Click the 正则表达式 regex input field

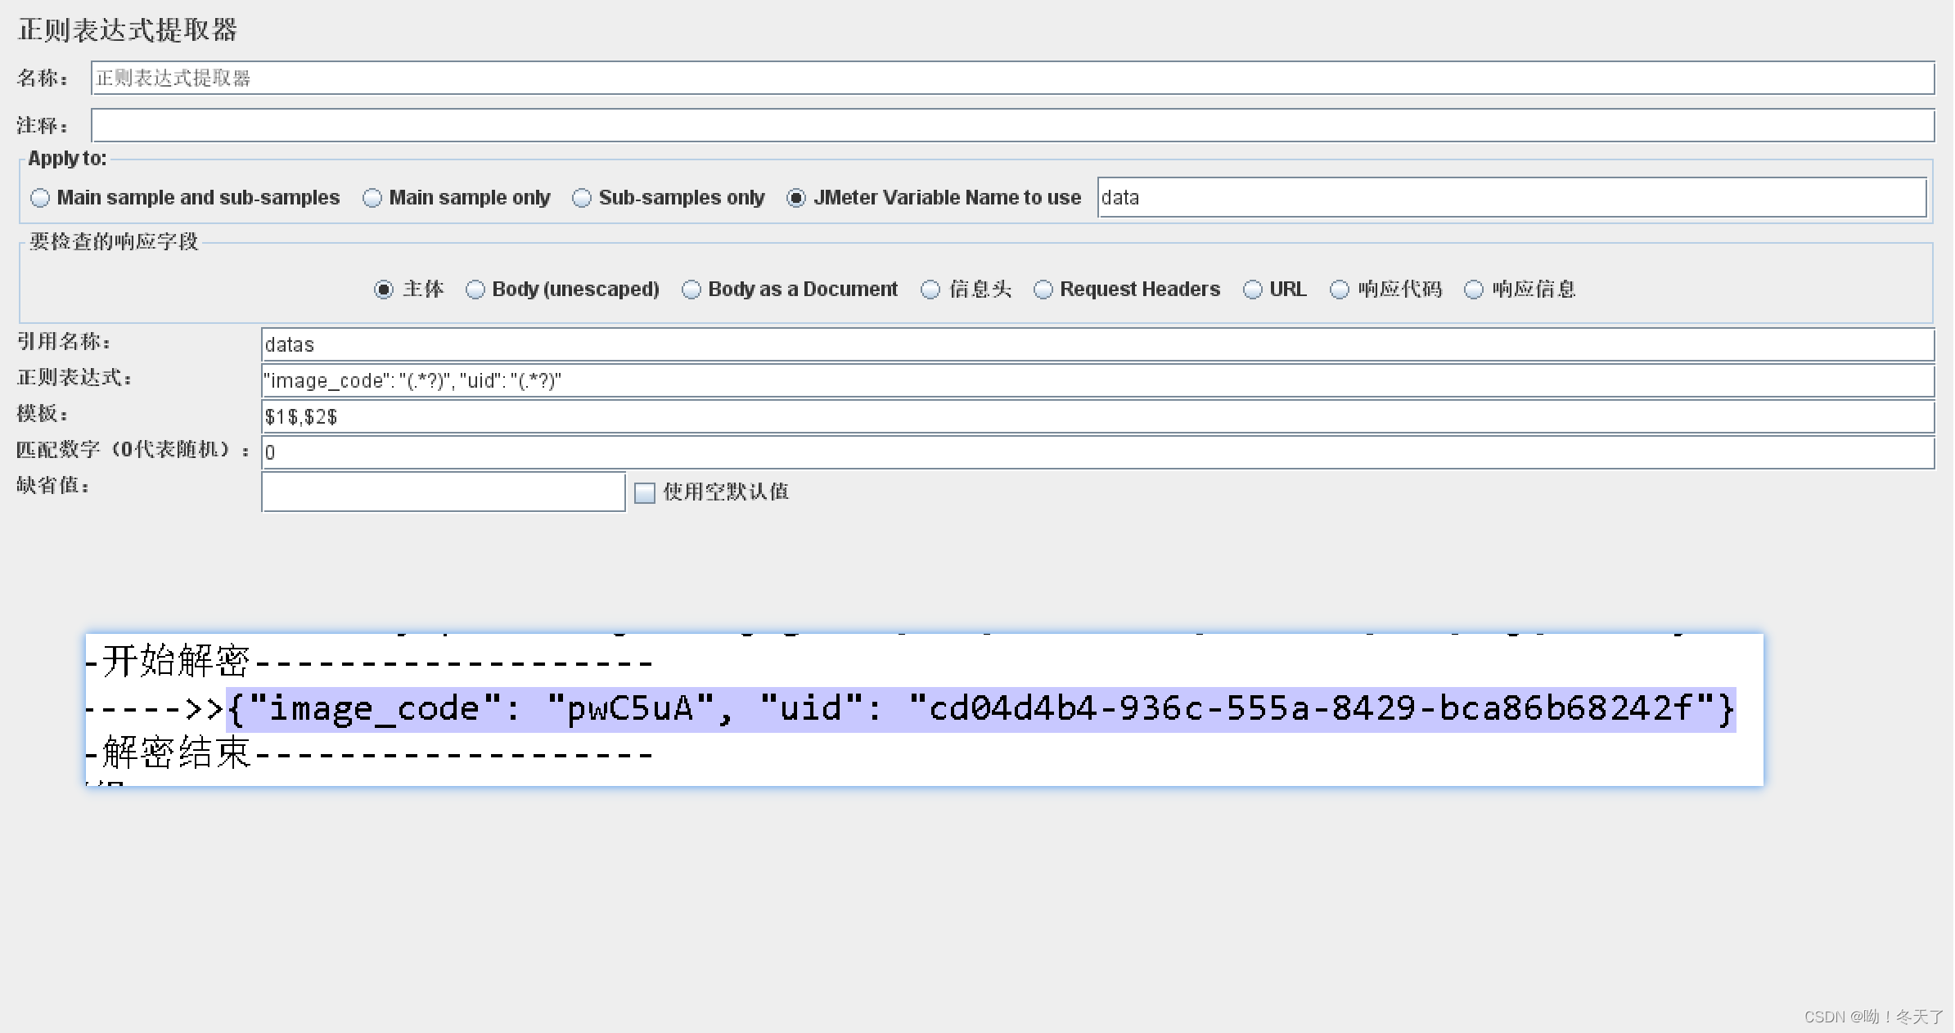click(x=1097, y=381)
